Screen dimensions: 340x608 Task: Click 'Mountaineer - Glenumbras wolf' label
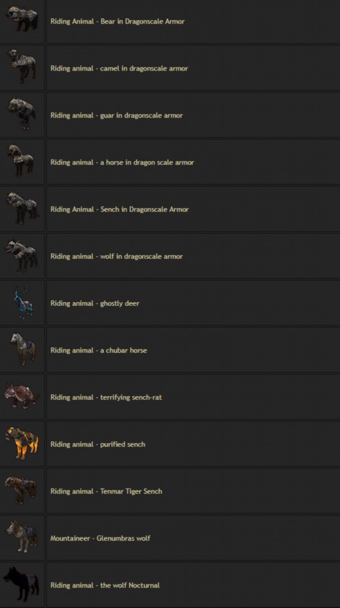[x=100, y=538]
